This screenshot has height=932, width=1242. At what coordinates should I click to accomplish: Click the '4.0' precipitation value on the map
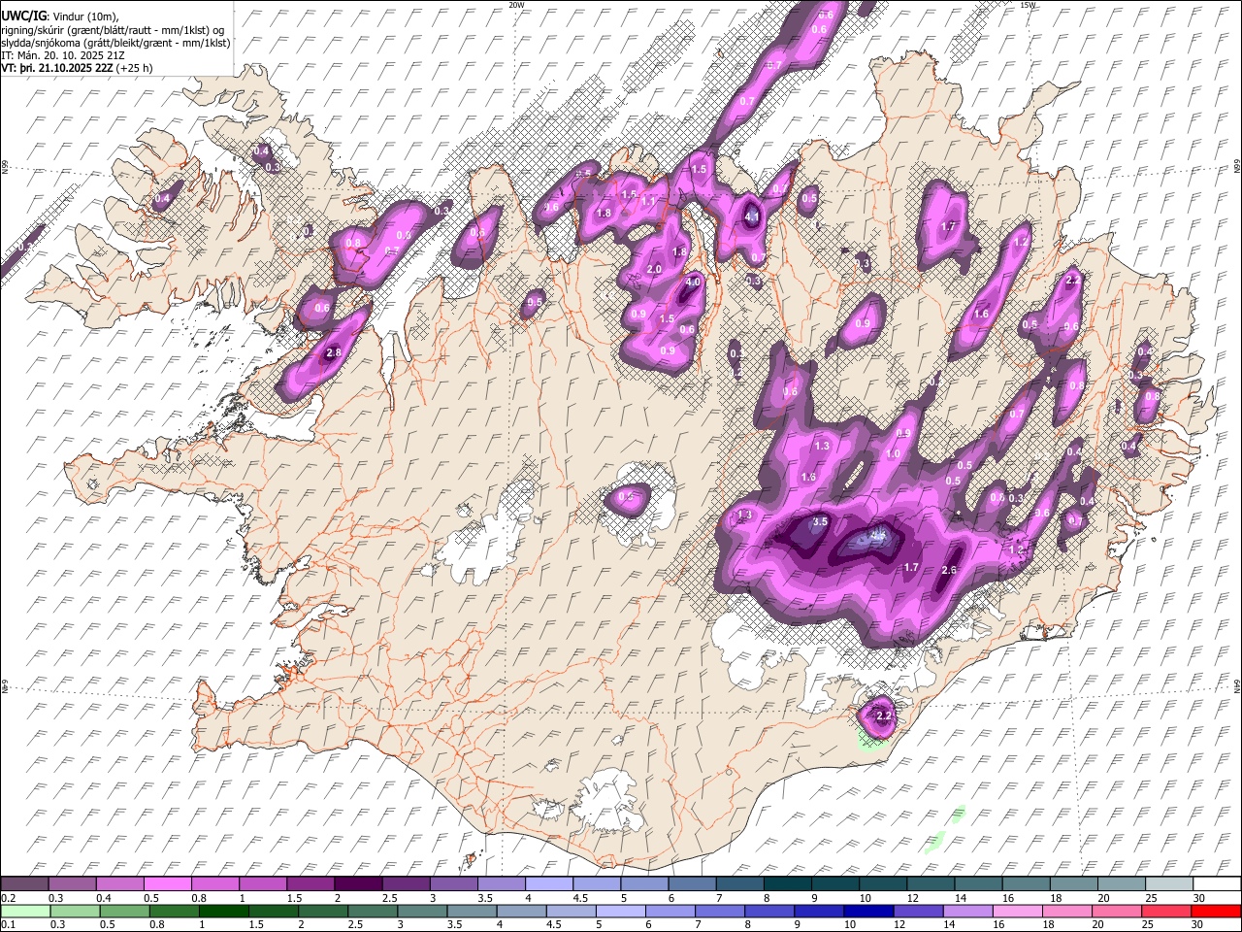(693, 283)
